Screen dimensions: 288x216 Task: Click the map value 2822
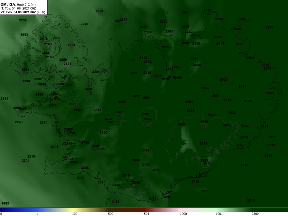coord(122,102)
